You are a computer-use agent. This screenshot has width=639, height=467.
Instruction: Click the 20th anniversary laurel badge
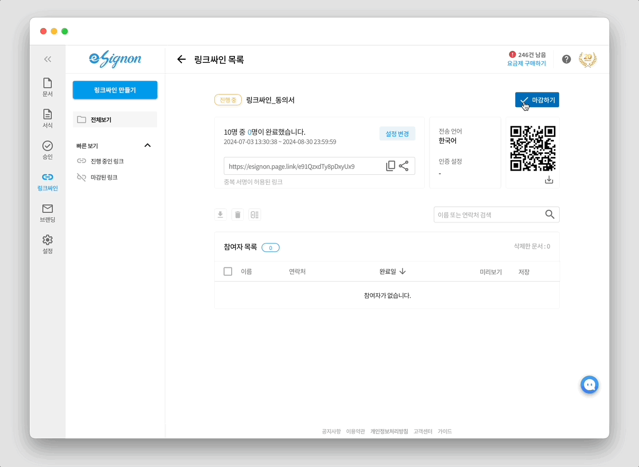coord(587,59)
